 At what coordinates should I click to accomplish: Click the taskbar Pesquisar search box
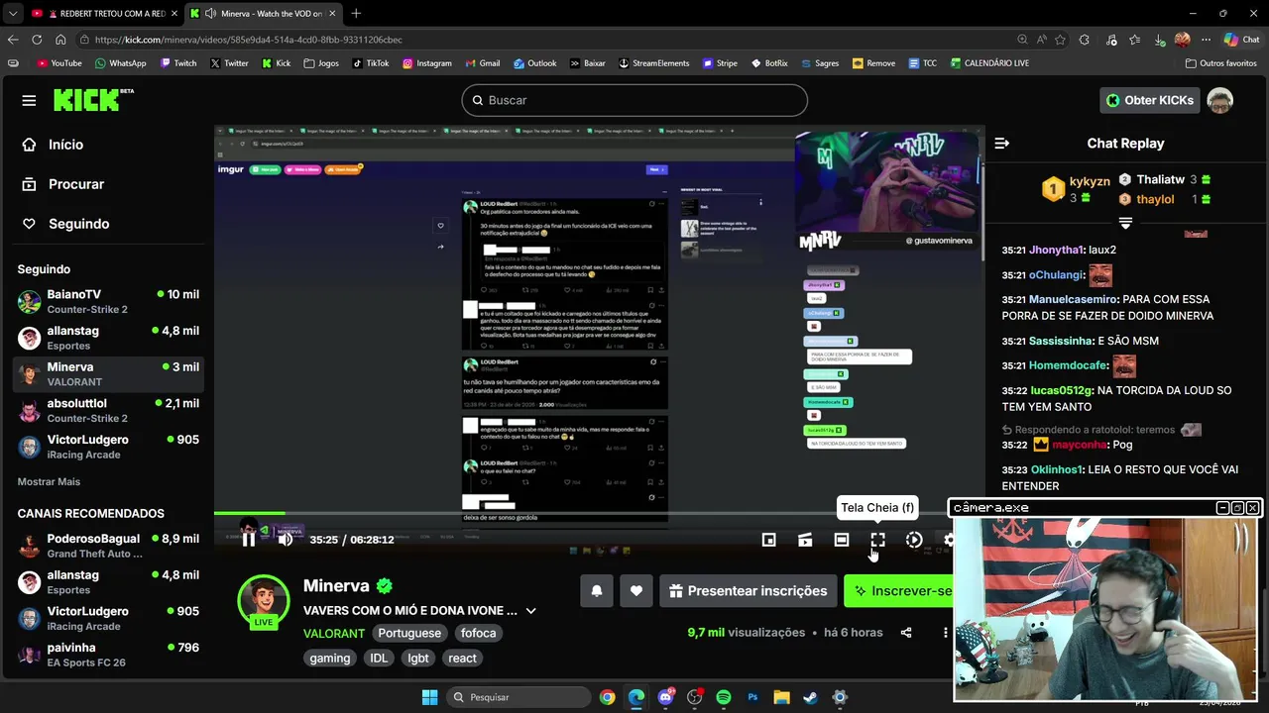pyautogui.click(x=517, y=697)
